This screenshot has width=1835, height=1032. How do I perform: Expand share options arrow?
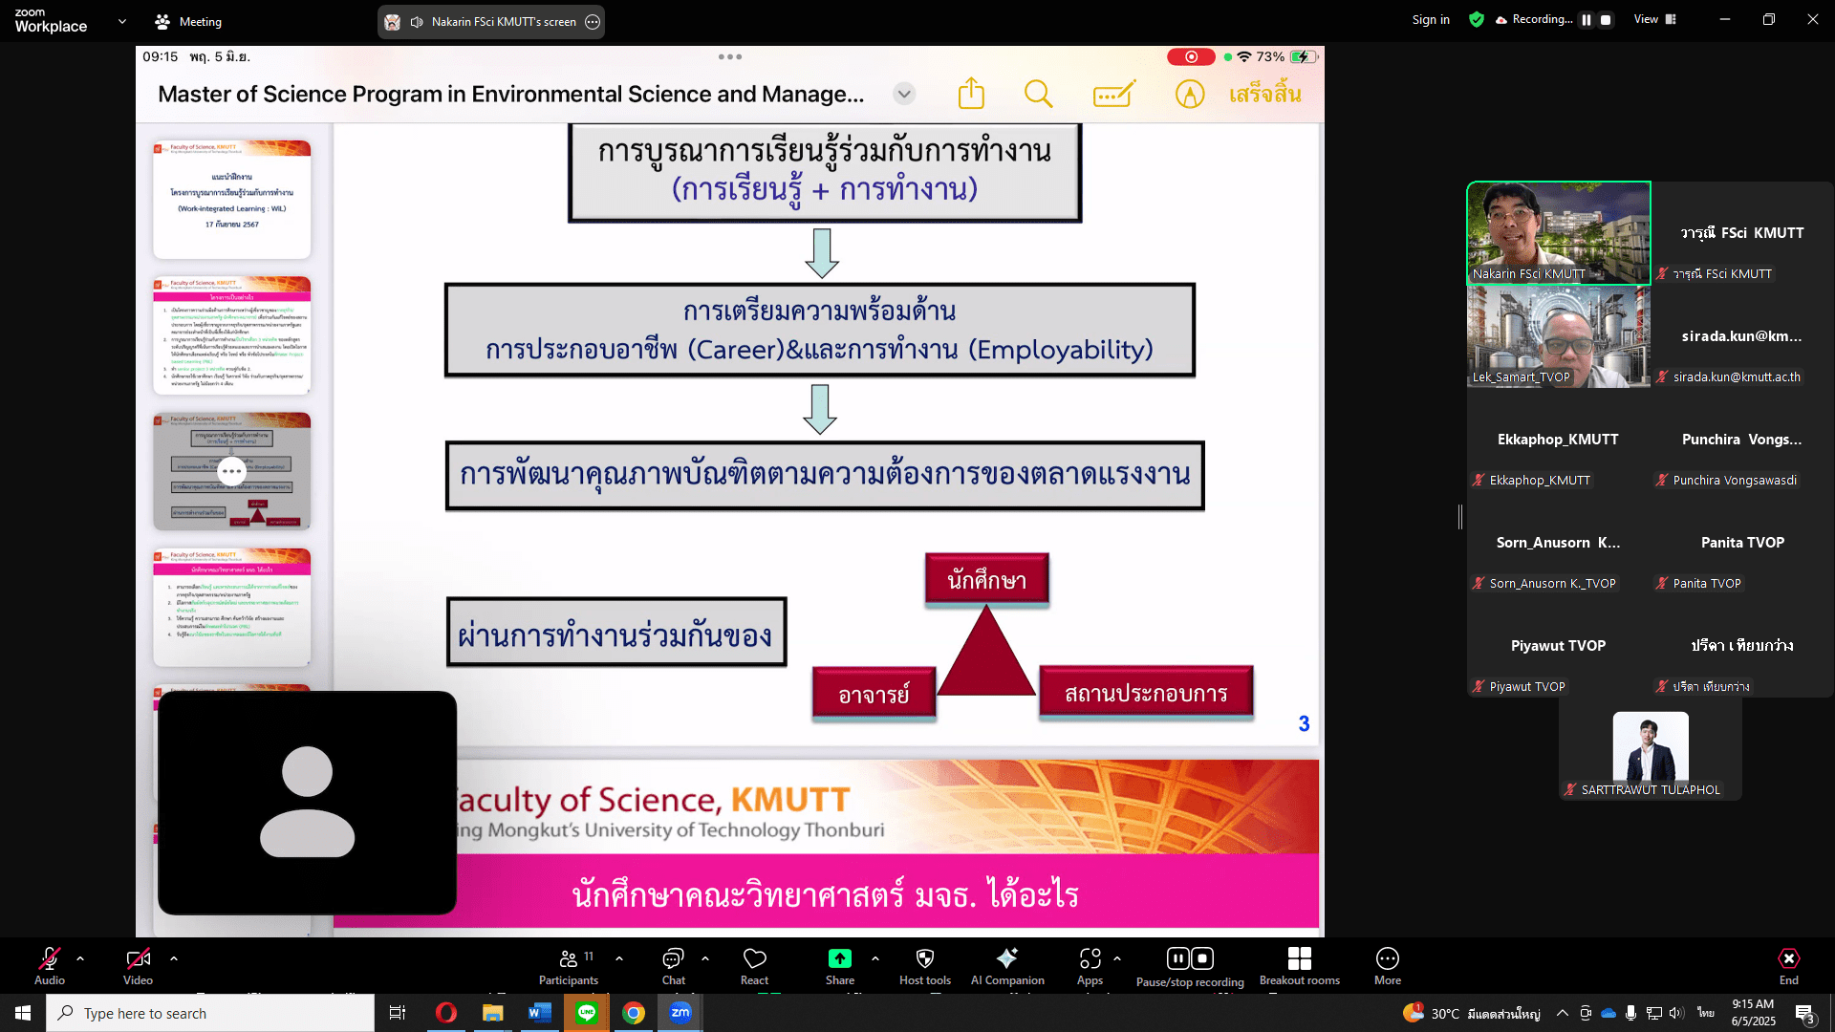tap(875, 958)
